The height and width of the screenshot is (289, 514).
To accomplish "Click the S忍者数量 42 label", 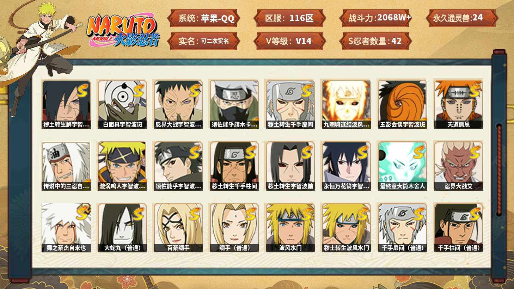I will click(x=375, y=41).
